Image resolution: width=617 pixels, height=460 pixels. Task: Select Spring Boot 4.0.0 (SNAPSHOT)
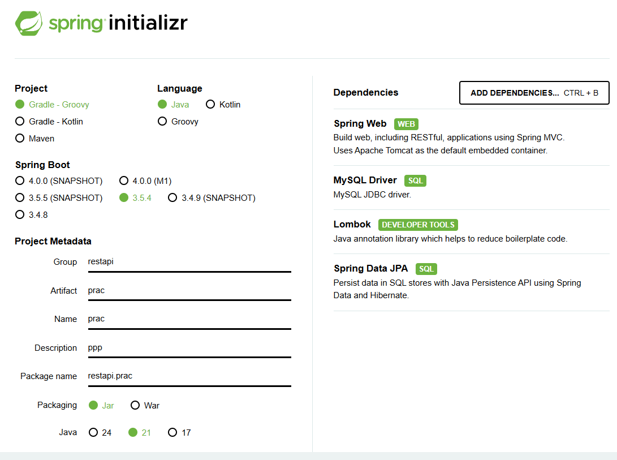(x=59, y=180)
